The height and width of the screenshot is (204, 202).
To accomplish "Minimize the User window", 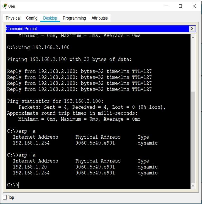I will coord(167,6).
